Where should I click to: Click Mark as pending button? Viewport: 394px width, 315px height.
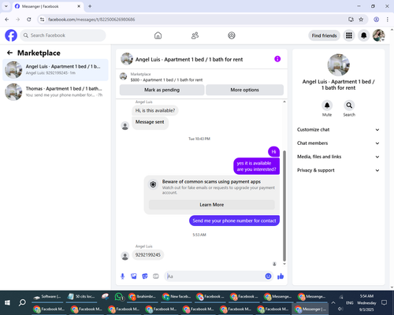click(x=162, y=90)
